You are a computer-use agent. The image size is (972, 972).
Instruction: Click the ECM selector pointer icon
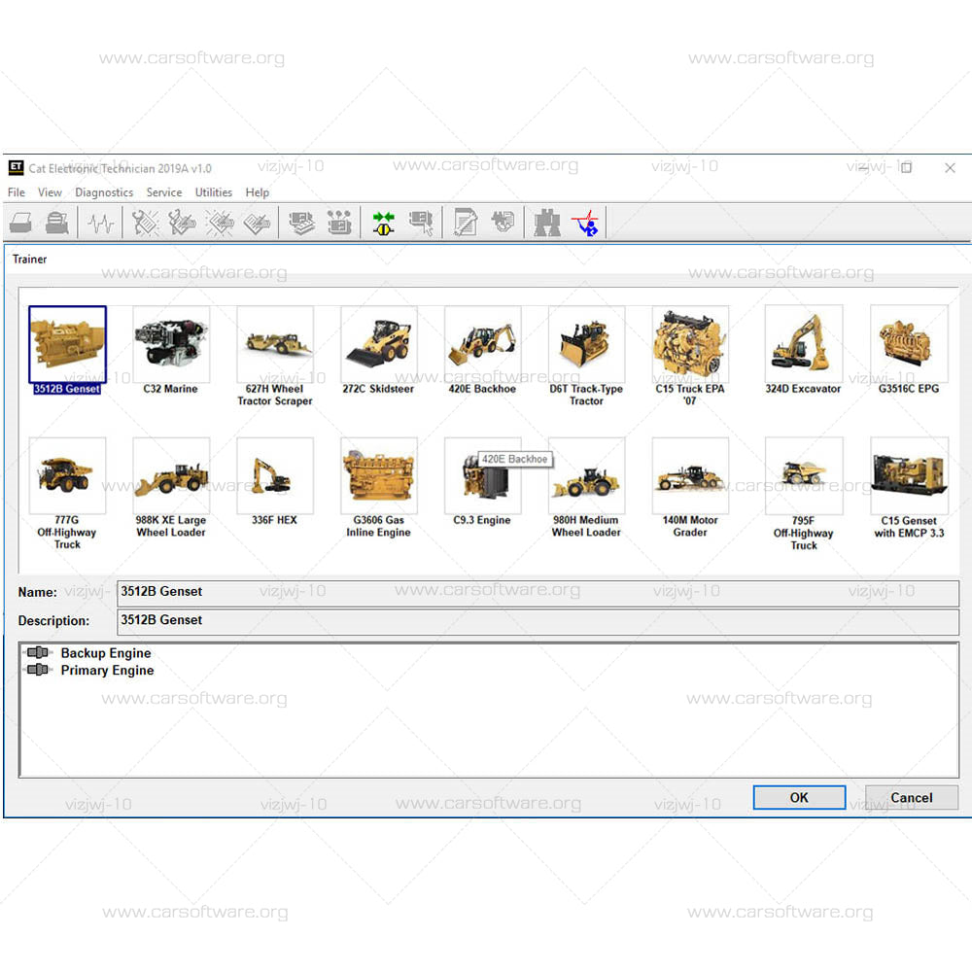(421, 223)
